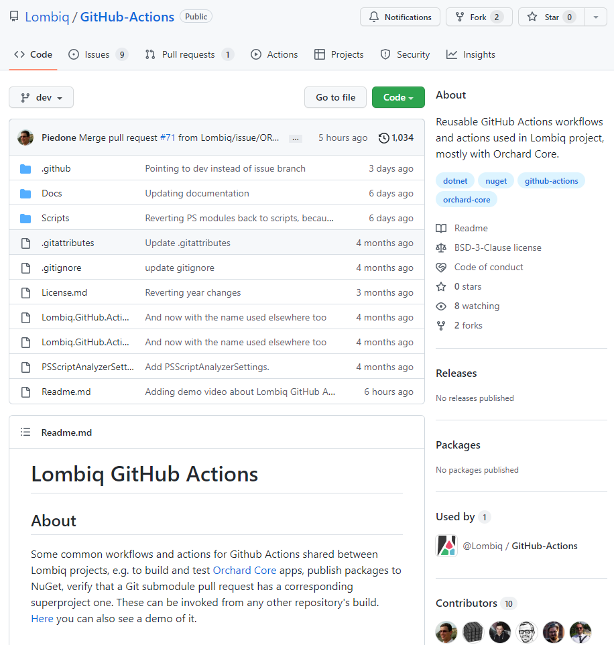
Task: Open the .github folder icon
Action: (x=25, y=169)
